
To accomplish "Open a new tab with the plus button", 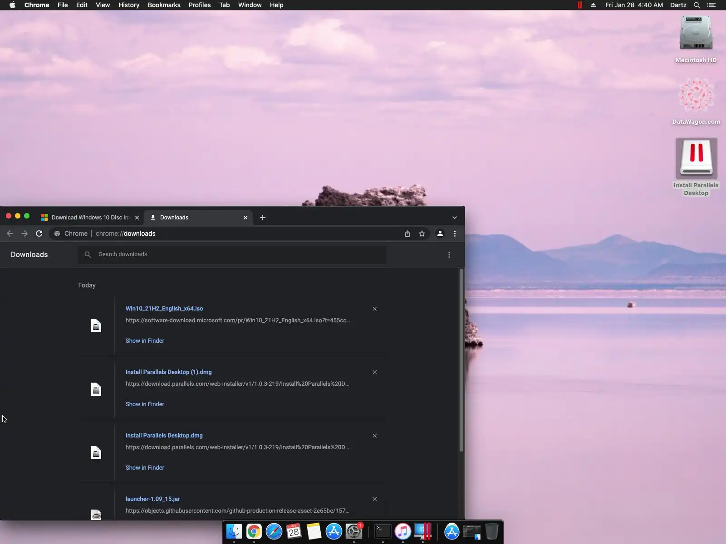I will point(263,218).
